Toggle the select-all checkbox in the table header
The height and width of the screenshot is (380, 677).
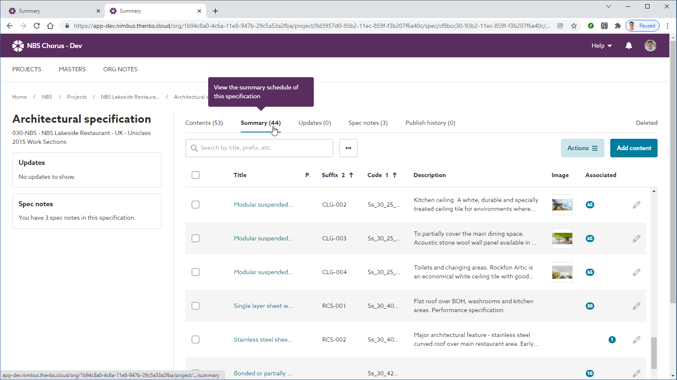(x=196, y=175)
